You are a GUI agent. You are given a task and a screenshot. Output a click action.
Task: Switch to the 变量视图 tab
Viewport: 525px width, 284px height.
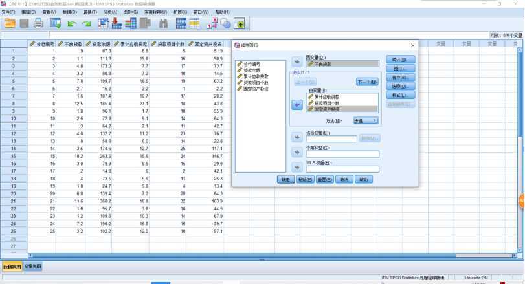(33, 267)
